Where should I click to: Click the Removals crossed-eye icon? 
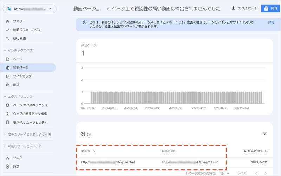[x=7, y=85]
